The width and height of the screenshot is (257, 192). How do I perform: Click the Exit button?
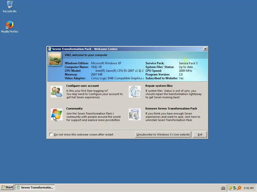pos(200,134)
